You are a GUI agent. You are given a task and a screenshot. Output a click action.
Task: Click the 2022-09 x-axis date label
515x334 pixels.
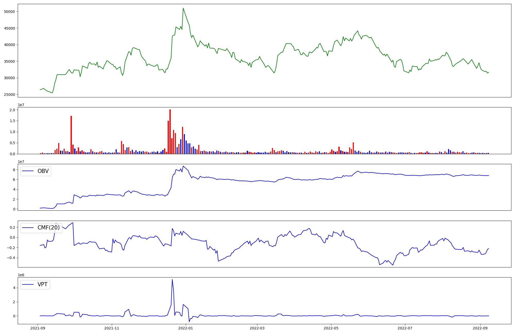[480, 328]
